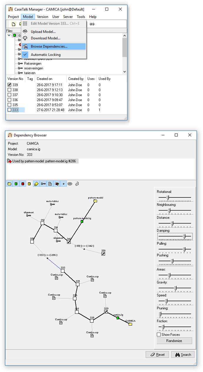This screenshot has height=372, width=203.
Task: Click the chain link toolbar icon
Action: 70,184
